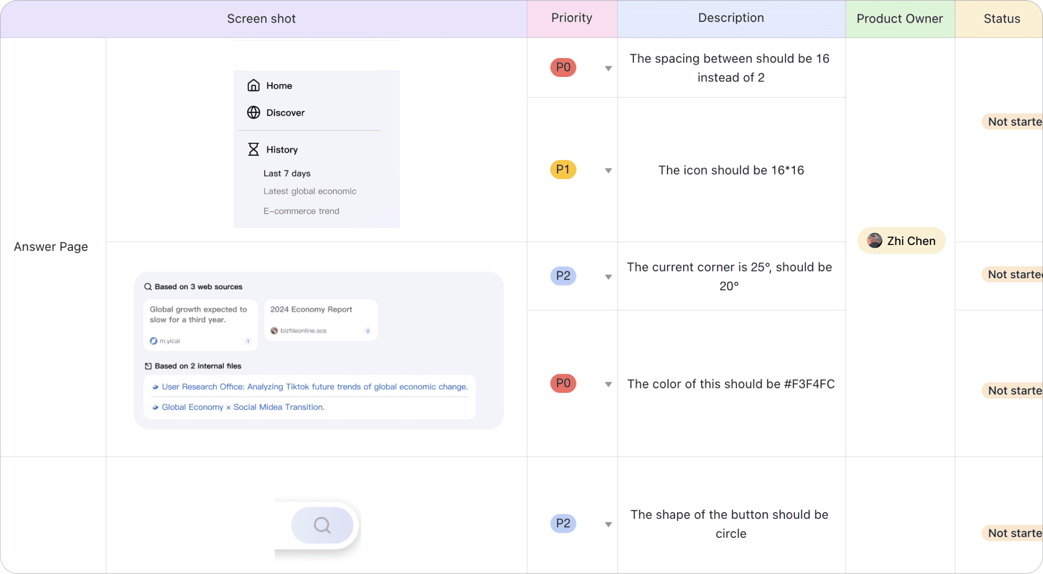Viewport: 1043px width, 574px height.
Task: Click the 2024 Economy Report card
Action: click(321, 319)
